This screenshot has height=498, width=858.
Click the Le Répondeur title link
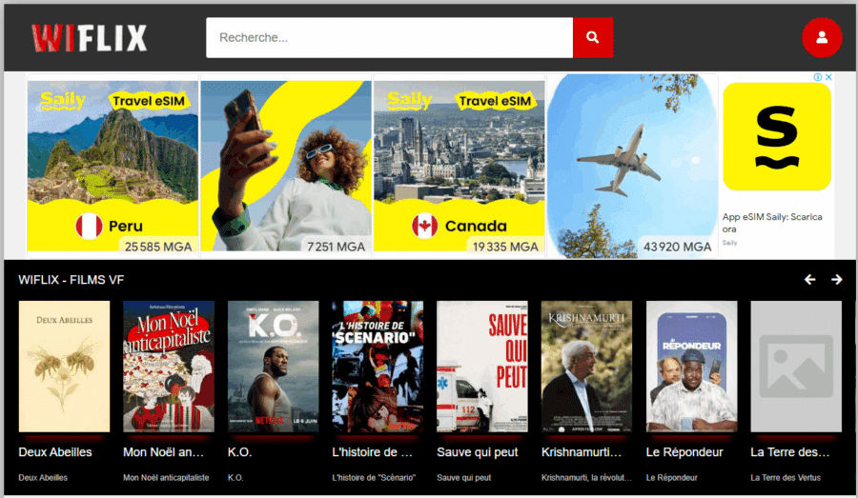click(684, 452)
